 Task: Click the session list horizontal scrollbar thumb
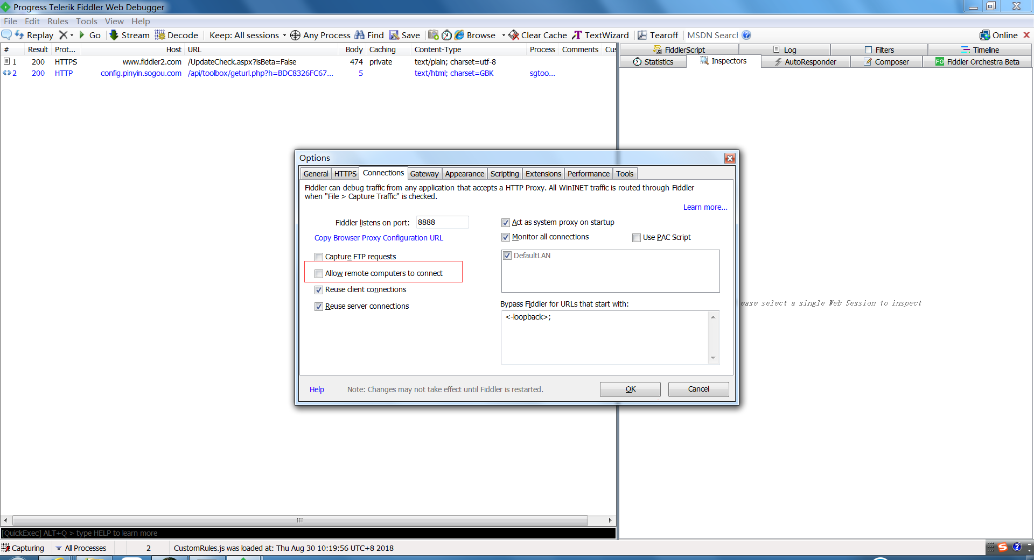click(300, 520)
